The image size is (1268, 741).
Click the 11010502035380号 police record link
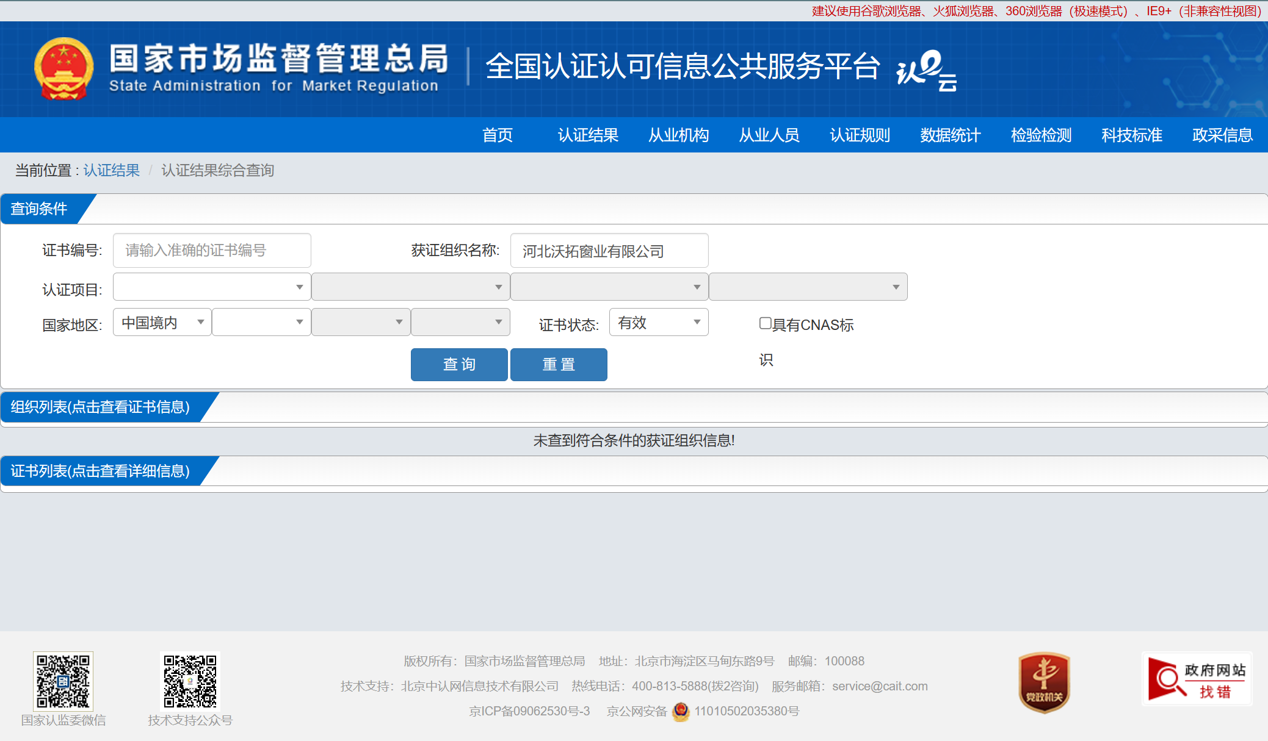[x=747, y=711]
